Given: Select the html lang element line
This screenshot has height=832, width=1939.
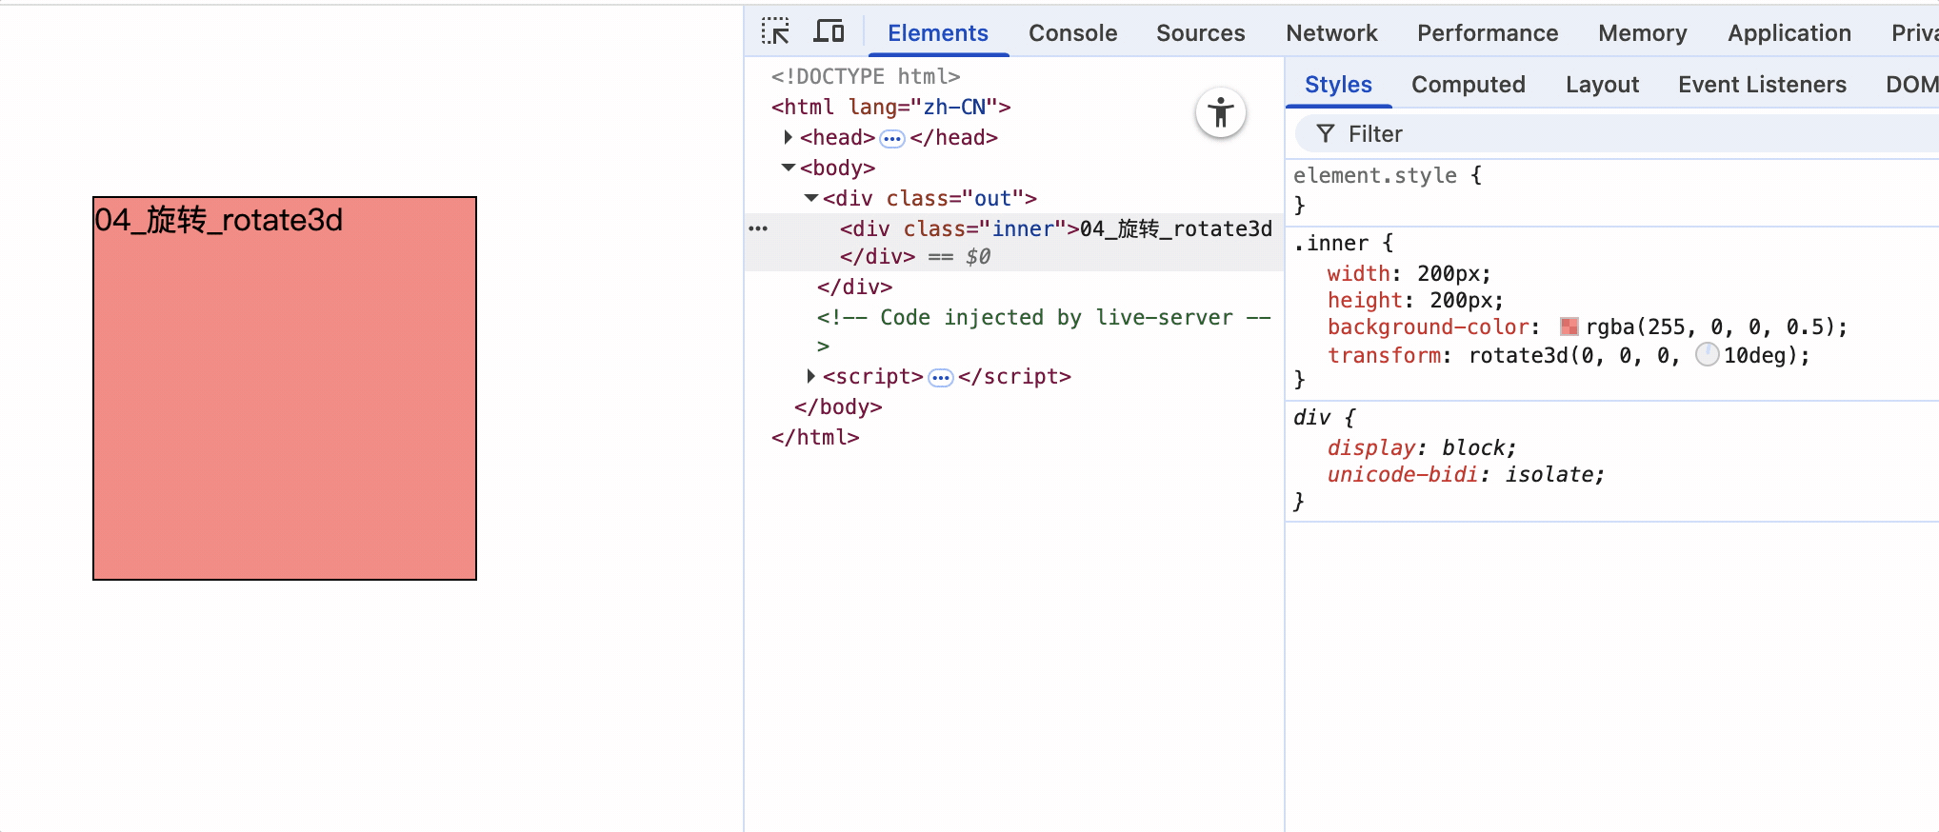Looking at the screenshot, I should click(x=890, y=108).
